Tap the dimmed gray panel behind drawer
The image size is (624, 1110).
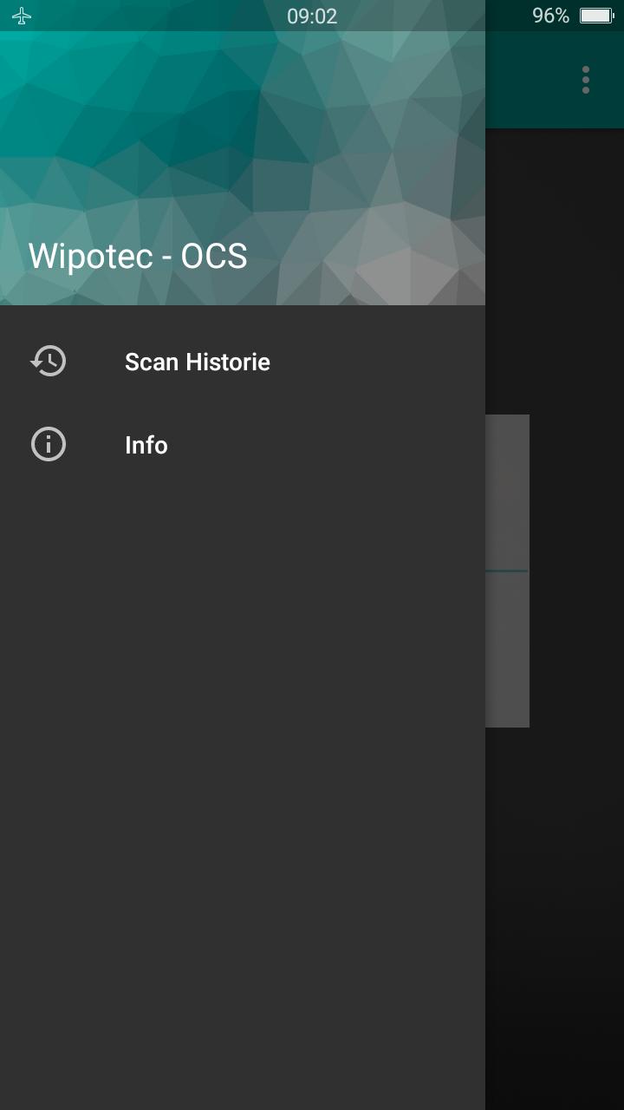[x=507, y=571]
